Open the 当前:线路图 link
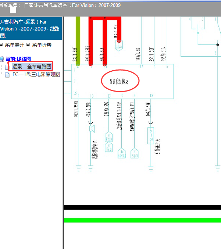 (x=18, y=59)
